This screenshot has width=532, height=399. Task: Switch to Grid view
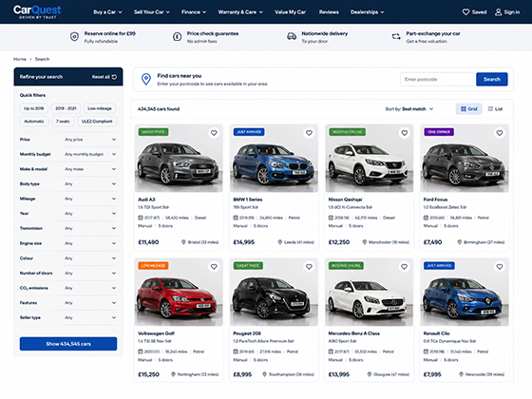pyautogui.click(x=469, y=109)
